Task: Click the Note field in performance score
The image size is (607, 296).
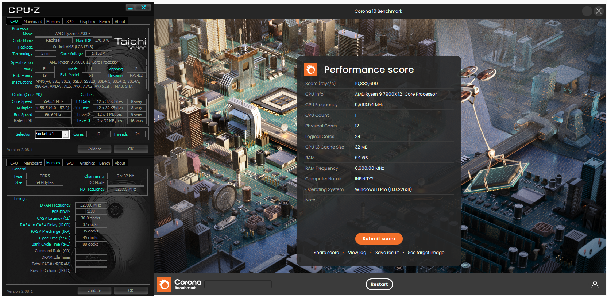Action: pos(379,200)
